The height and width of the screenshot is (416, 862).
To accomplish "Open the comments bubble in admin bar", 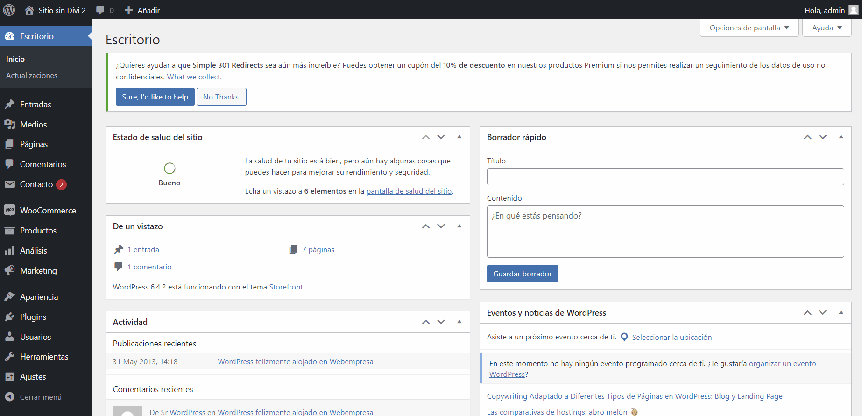I will tap(100, 10).
